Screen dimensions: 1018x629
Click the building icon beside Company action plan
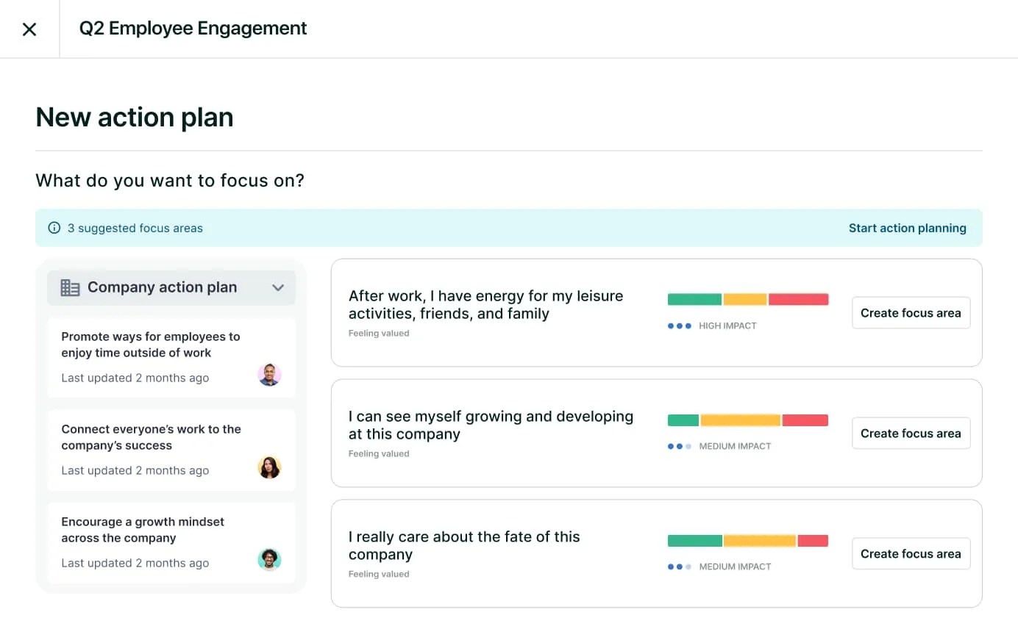(70, 288)
